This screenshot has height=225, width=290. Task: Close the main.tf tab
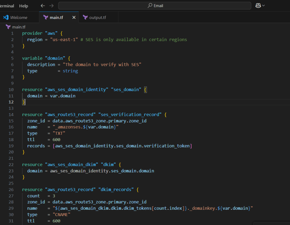73,17
